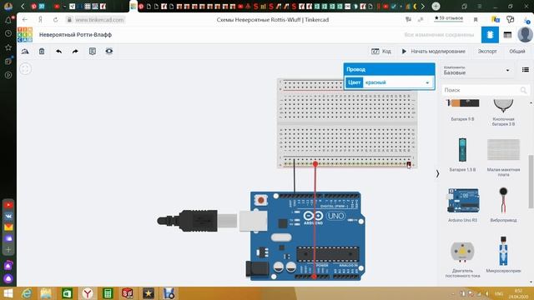Viewport: 534px width, 300px height.
Task: Open YouTube shortcut in sidebar
Action: [8, 205]
